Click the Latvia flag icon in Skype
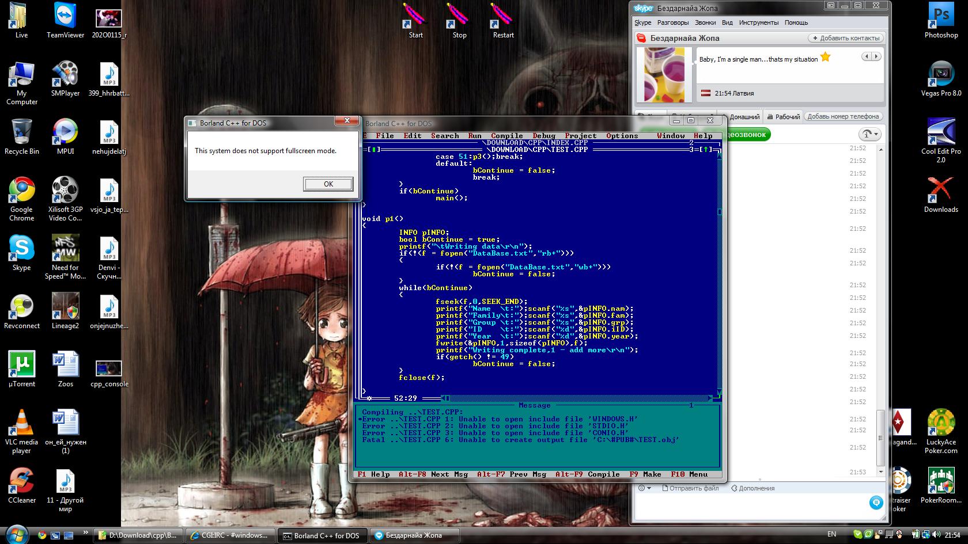This screenshot has width=968, height=544. (x=706, y=93)
